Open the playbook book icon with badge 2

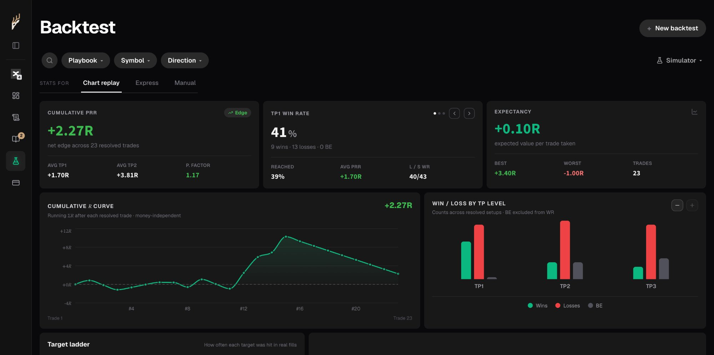tap(16, 139)
